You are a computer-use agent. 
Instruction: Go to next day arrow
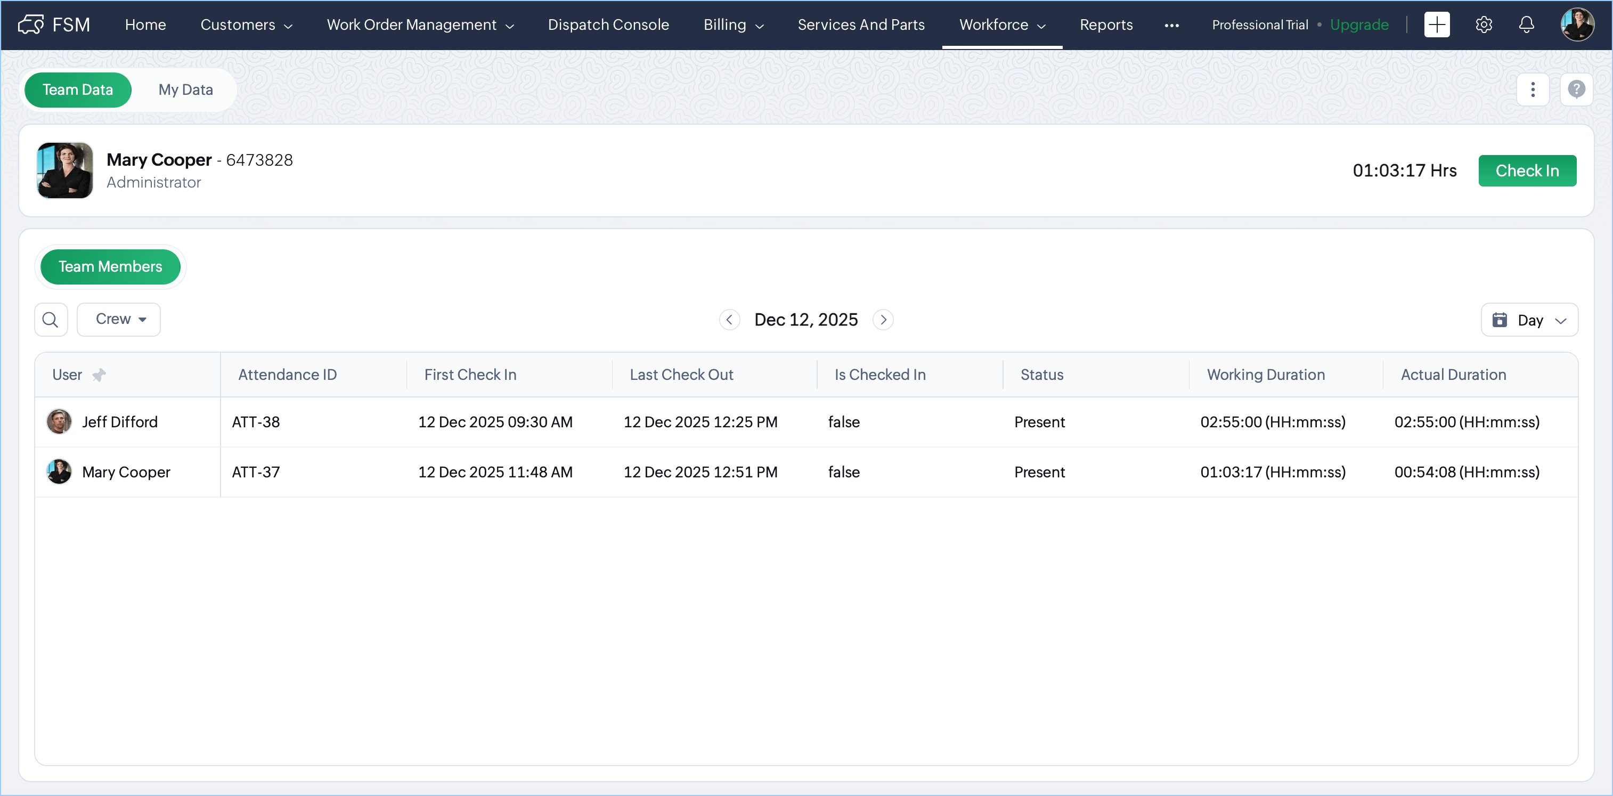[x=883, y=319]
